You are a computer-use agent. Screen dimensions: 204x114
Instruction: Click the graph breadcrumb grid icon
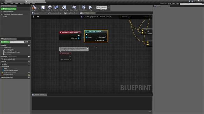coord(82,16)
